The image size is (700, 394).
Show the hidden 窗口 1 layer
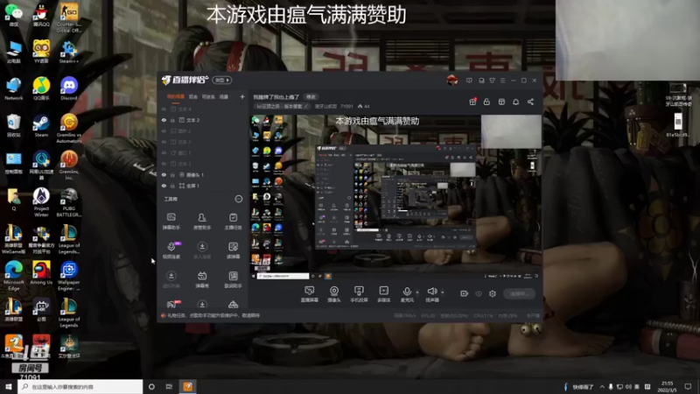pyautogui.click(x=164, y=152)
